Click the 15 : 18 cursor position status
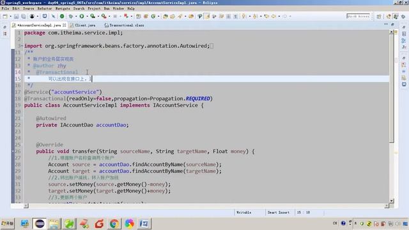 [304, 213]
